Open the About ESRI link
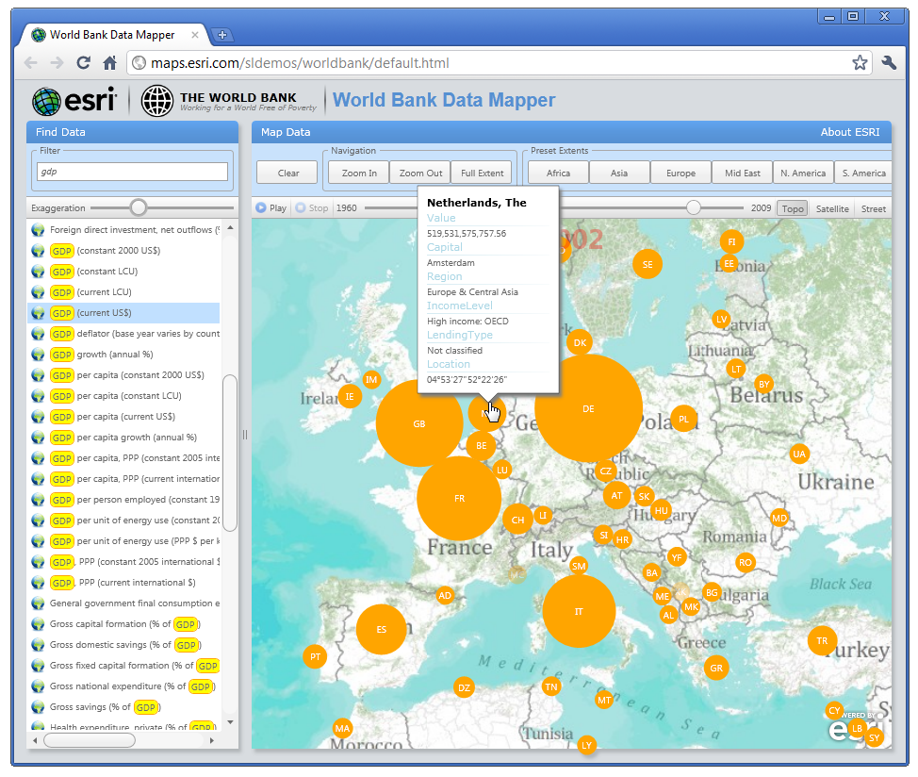The width and height of the screenshot is (918, 777). [x=849, y=132]
